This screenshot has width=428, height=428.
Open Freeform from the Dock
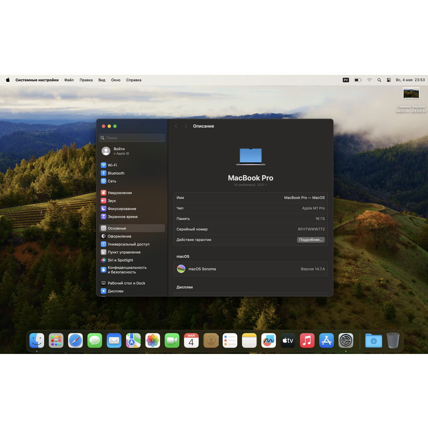[x=269, y=340]
